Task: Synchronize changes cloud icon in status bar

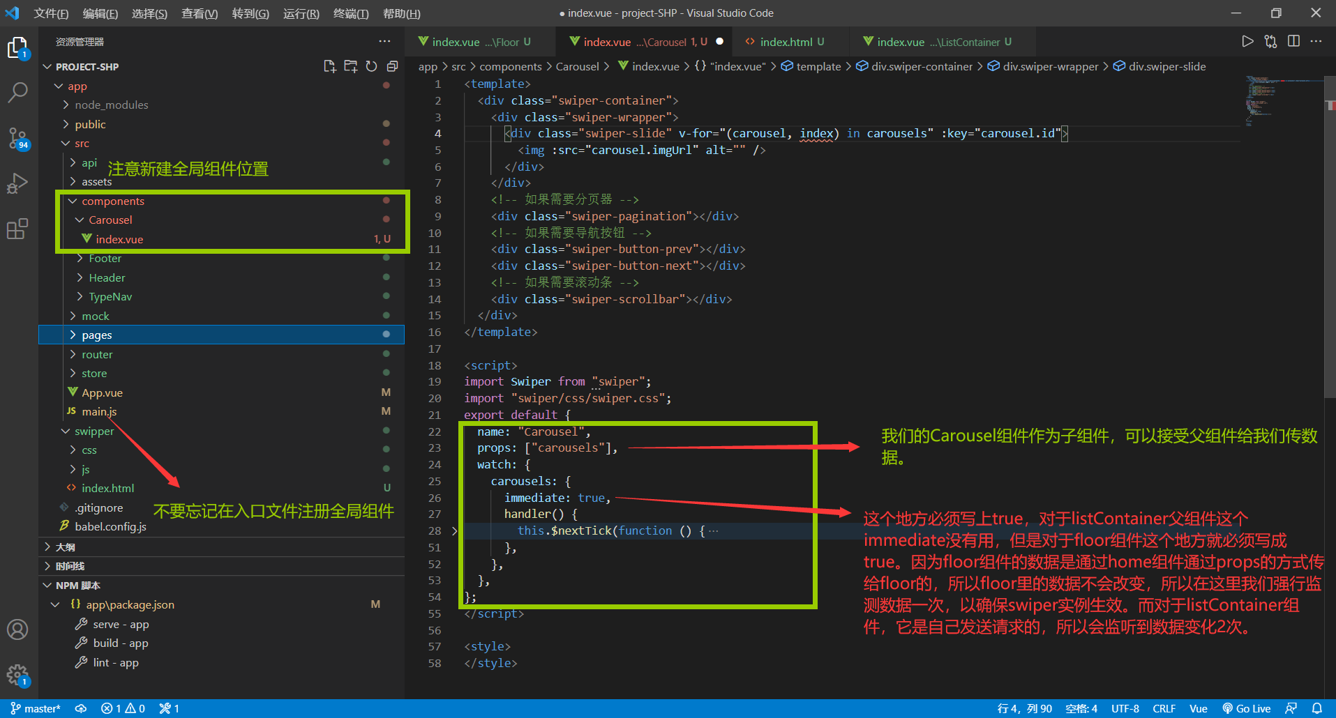Action: tap(81, 708)
